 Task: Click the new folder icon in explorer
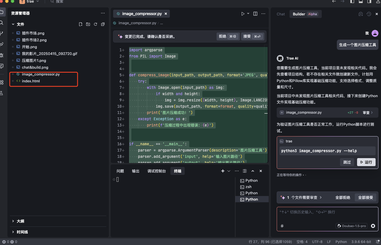(x=88, y=24)
